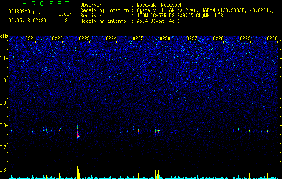Click the 1.0 frequency axis label
This screenshot has width=282, height=179.
click(x=4, y=81)
